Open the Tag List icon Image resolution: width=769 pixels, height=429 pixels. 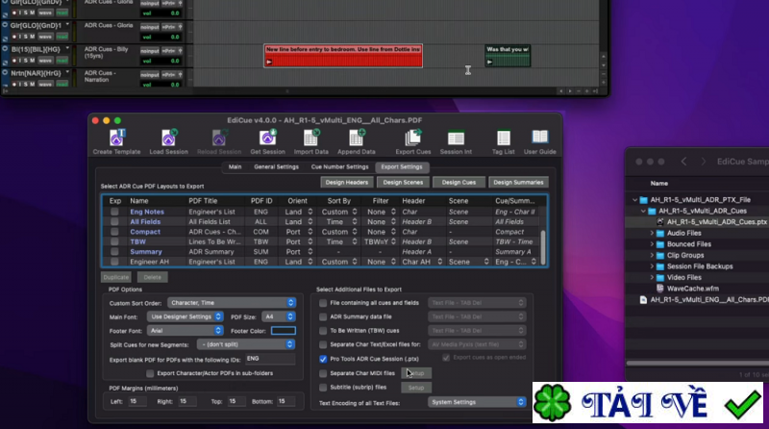tap(503, 139)
